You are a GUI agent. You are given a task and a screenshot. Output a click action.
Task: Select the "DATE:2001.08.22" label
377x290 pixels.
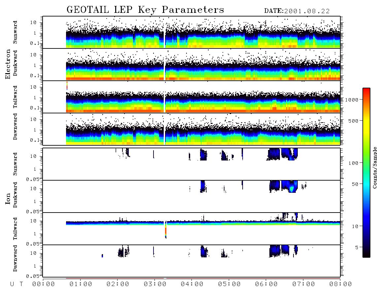[x=297, y=11]
